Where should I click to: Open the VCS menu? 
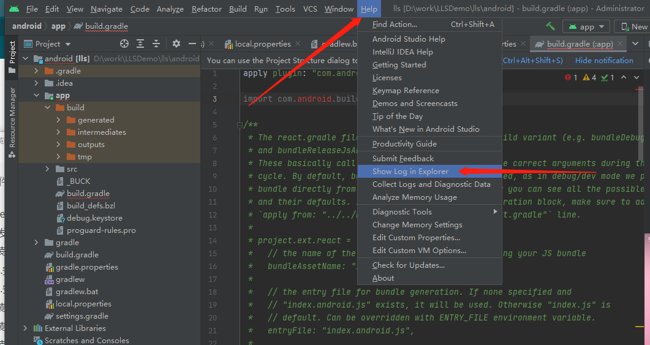(310, 9)
